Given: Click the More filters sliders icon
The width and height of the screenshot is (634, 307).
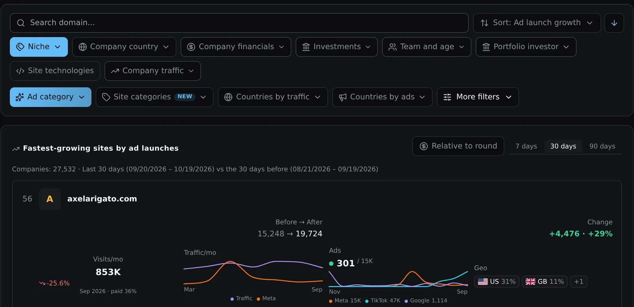Looking at the screenshot, I should 447,97.
